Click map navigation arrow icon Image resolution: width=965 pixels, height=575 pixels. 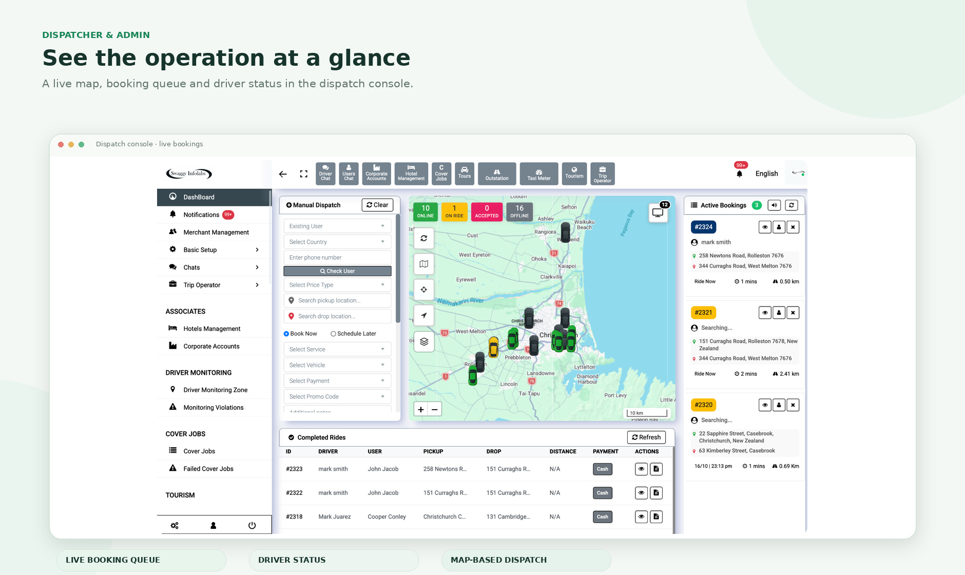(x=424, y=315)
